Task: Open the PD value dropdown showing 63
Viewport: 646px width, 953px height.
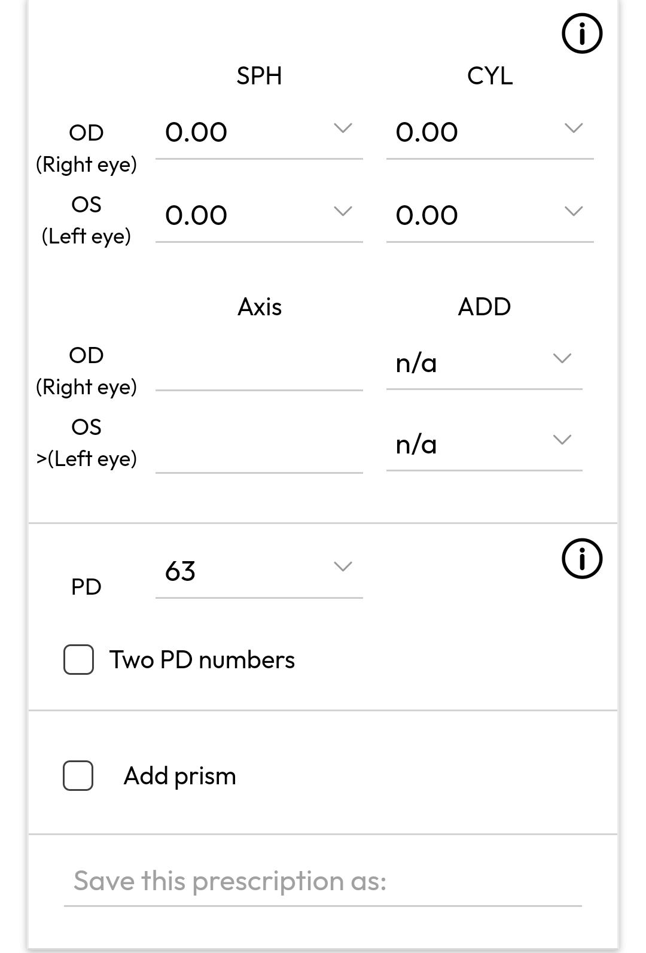Action: point(342,566)
